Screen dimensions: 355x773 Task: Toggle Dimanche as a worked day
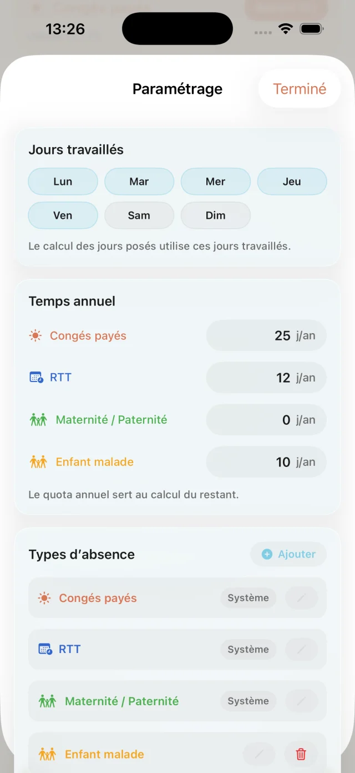215,215
